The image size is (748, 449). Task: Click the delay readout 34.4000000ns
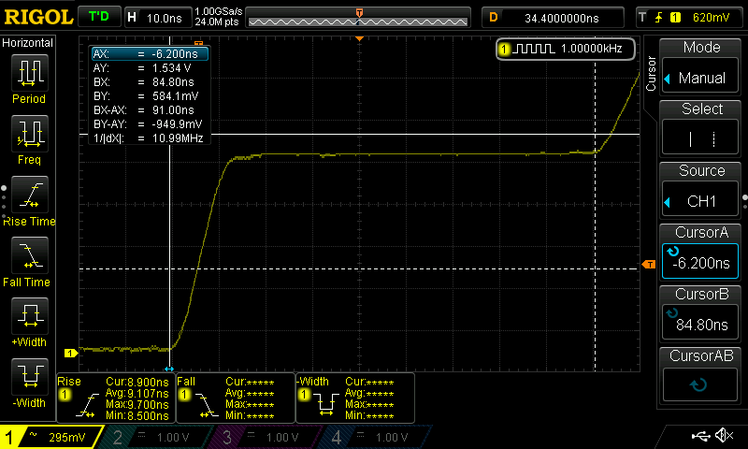[553, 18]
